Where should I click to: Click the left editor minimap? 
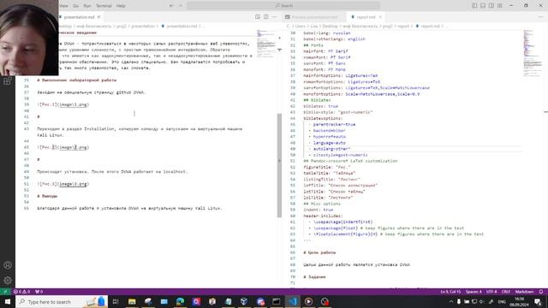[266, 44]
